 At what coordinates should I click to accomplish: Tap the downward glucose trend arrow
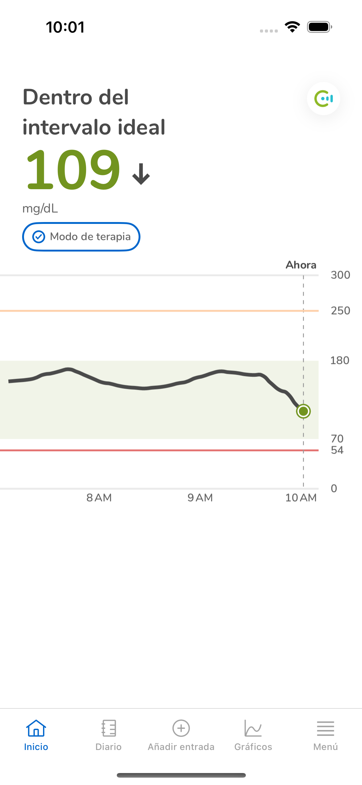point(141,174)
